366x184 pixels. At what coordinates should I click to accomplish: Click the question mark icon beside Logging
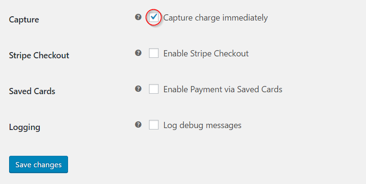tap(138, 125)
